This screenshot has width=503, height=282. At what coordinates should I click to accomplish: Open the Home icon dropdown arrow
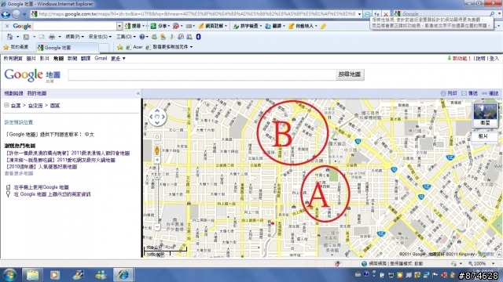point(17,37)
